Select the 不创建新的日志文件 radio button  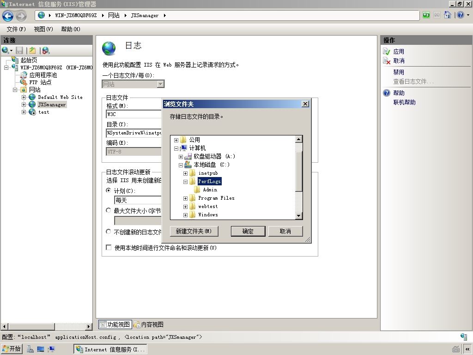(x=108, y=232)
